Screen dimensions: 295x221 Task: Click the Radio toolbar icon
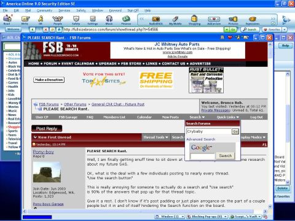156,20
